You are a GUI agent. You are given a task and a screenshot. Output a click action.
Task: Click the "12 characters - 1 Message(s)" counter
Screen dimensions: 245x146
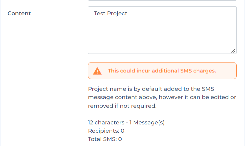[126, 122]
